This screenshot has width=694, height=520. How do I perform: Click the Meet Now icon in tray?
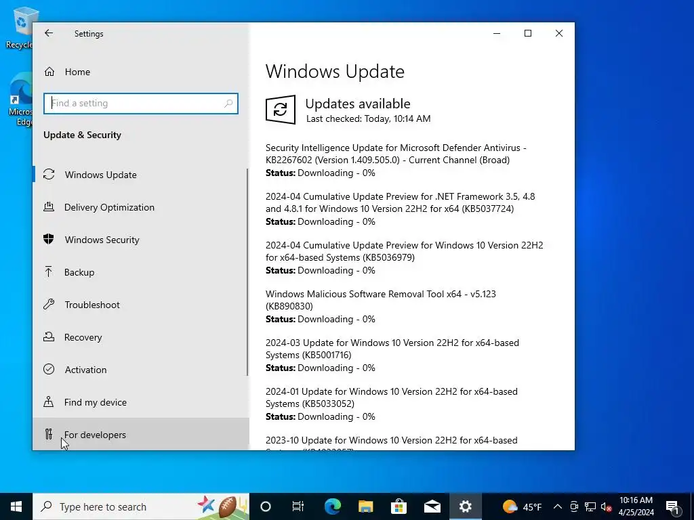coord(574,506)
